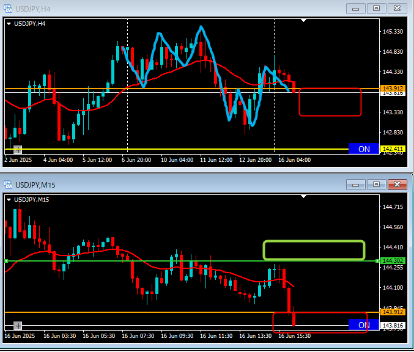Activate the USDJPY,H4 window title bar

[x=183, y=9]
